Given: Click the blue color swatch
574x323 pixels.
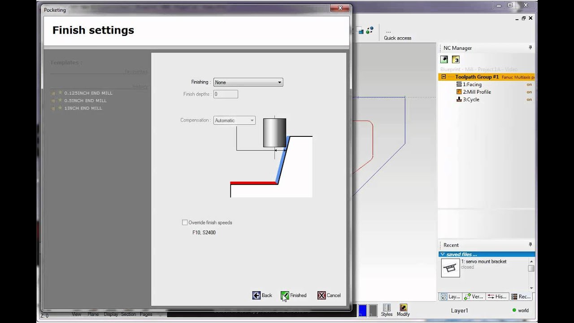Looking at the screenshot, I should pyautogui.click(x=362, y=310).
